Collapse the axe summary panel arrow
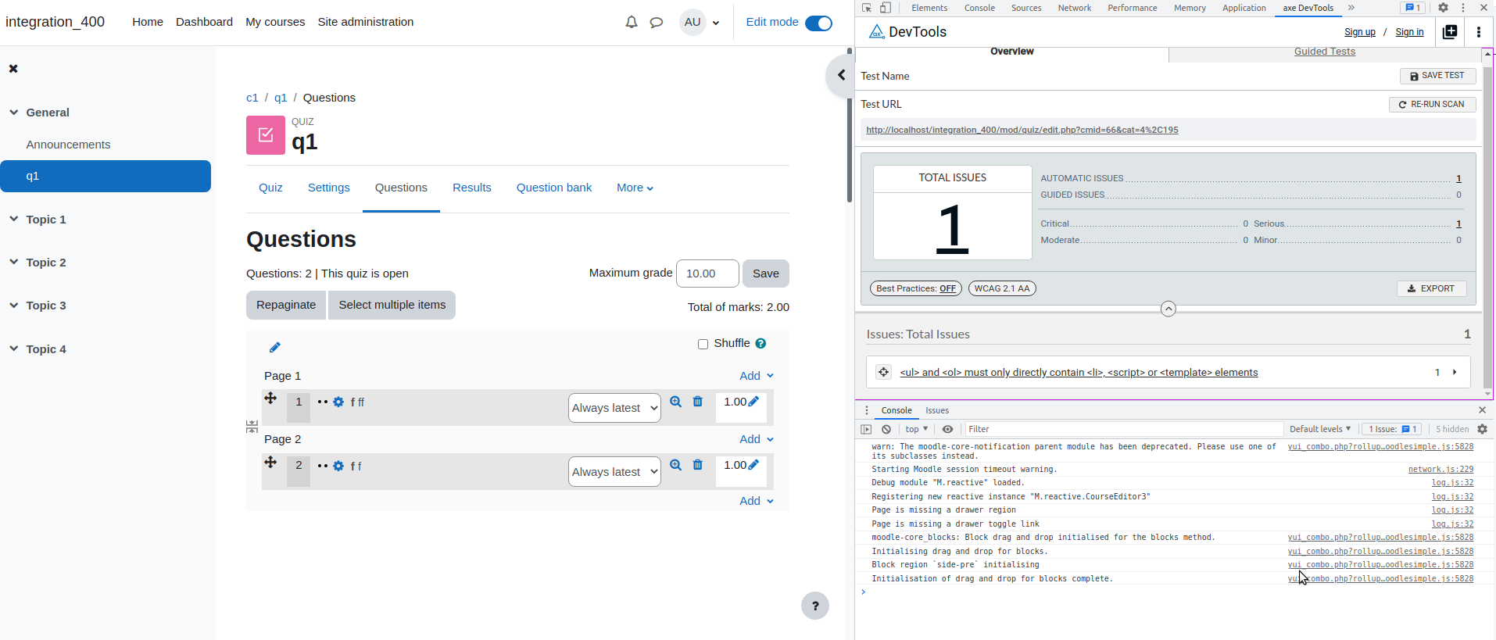Viewport: 1496px width, 640px height. coord(1168,309)
